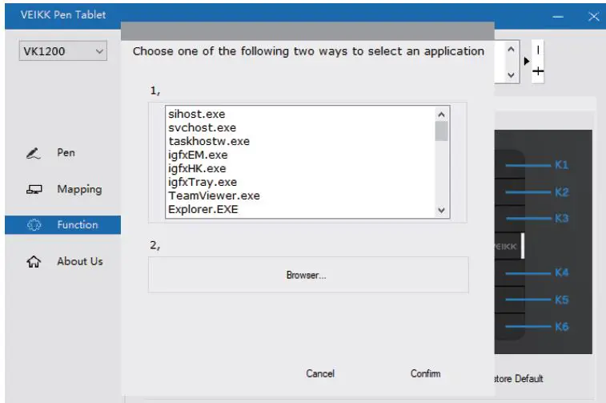The image size is (606, 403).
Task: Click the process list scroll down arrow
Action: [x=441, y=211]
